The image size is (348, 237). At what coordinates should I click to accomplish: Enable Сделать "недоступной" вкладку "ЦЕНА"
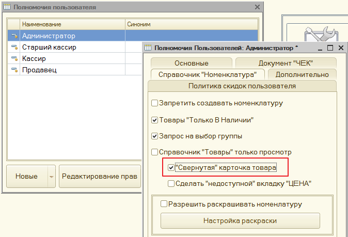[x=171, y=183]
